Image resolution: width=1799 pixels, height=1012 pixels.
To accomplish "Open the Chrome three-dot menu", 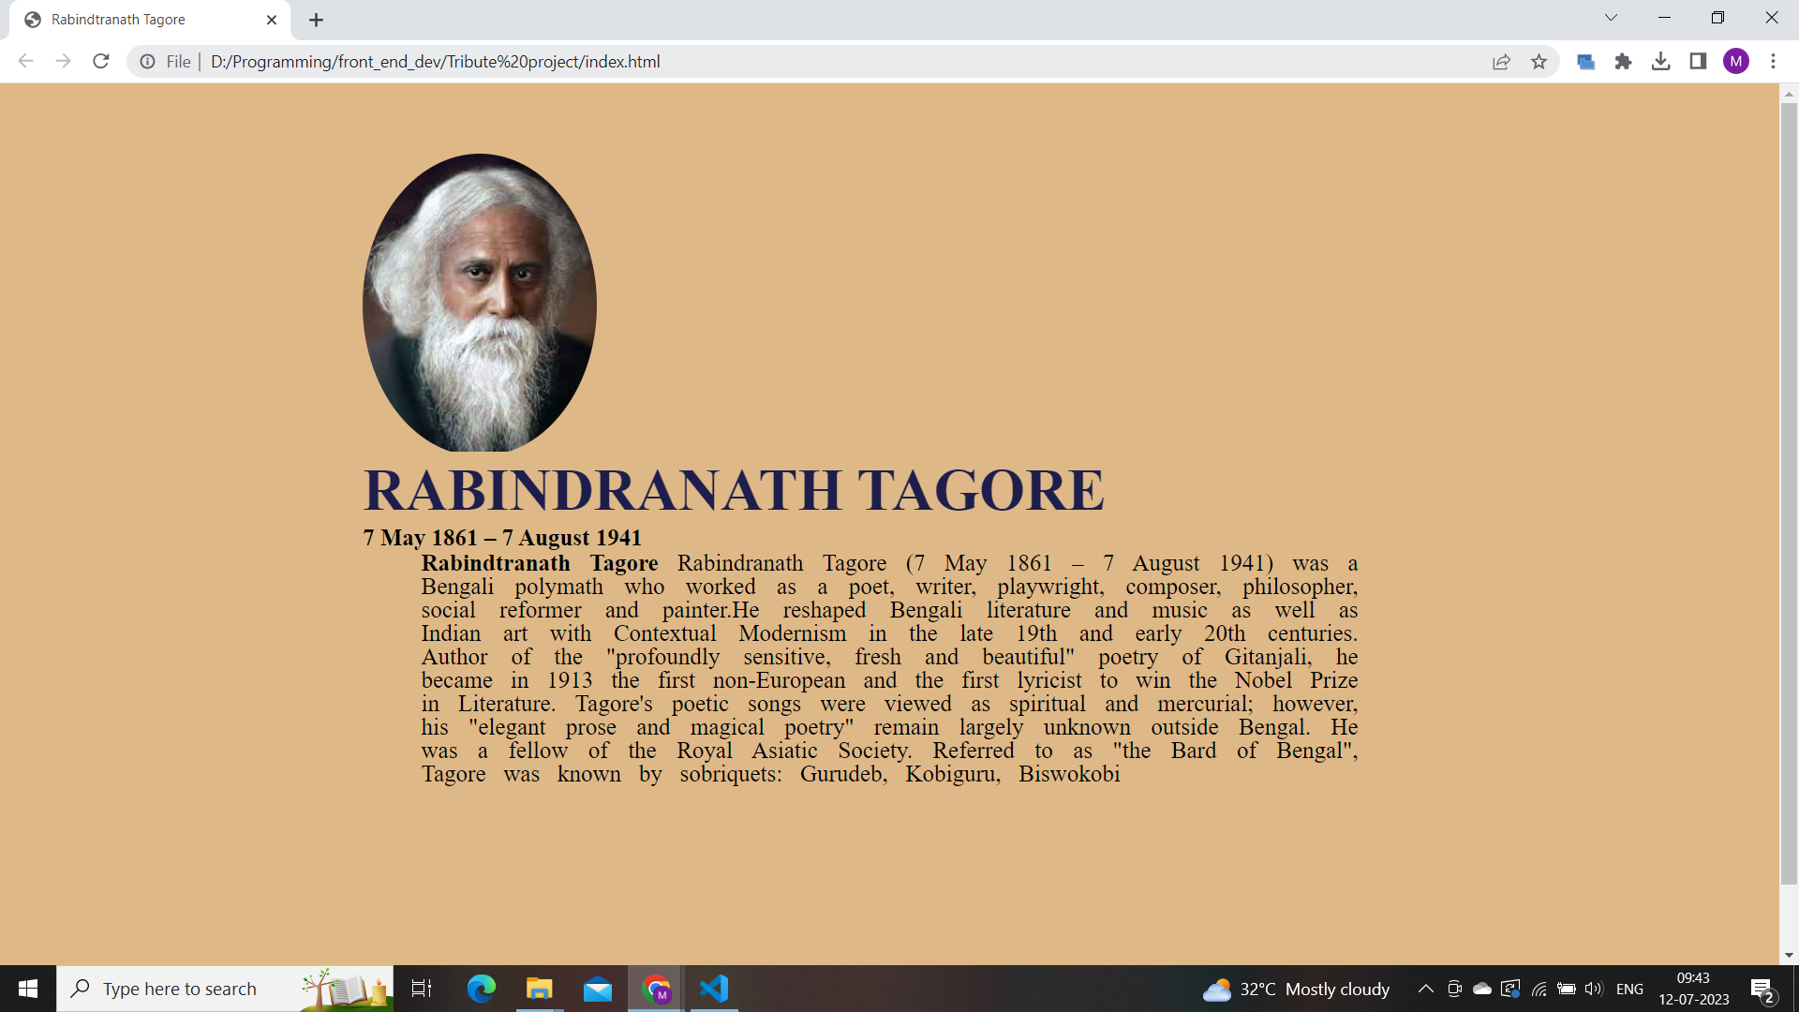I will point(1773,62).
